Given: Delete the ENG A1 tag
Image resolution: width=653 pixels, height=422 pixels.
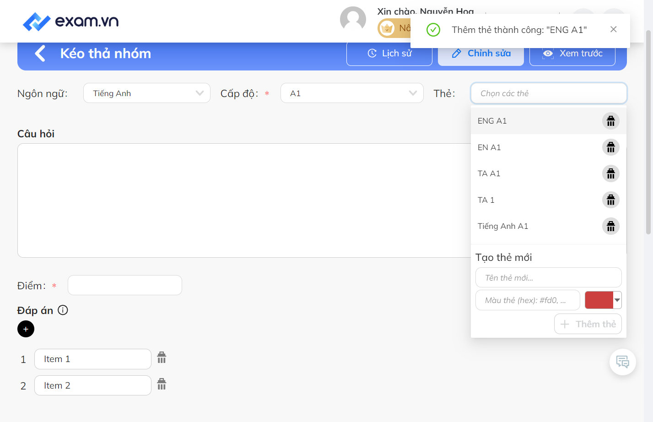Looking at the screenshot, I should tap(610, 121).
